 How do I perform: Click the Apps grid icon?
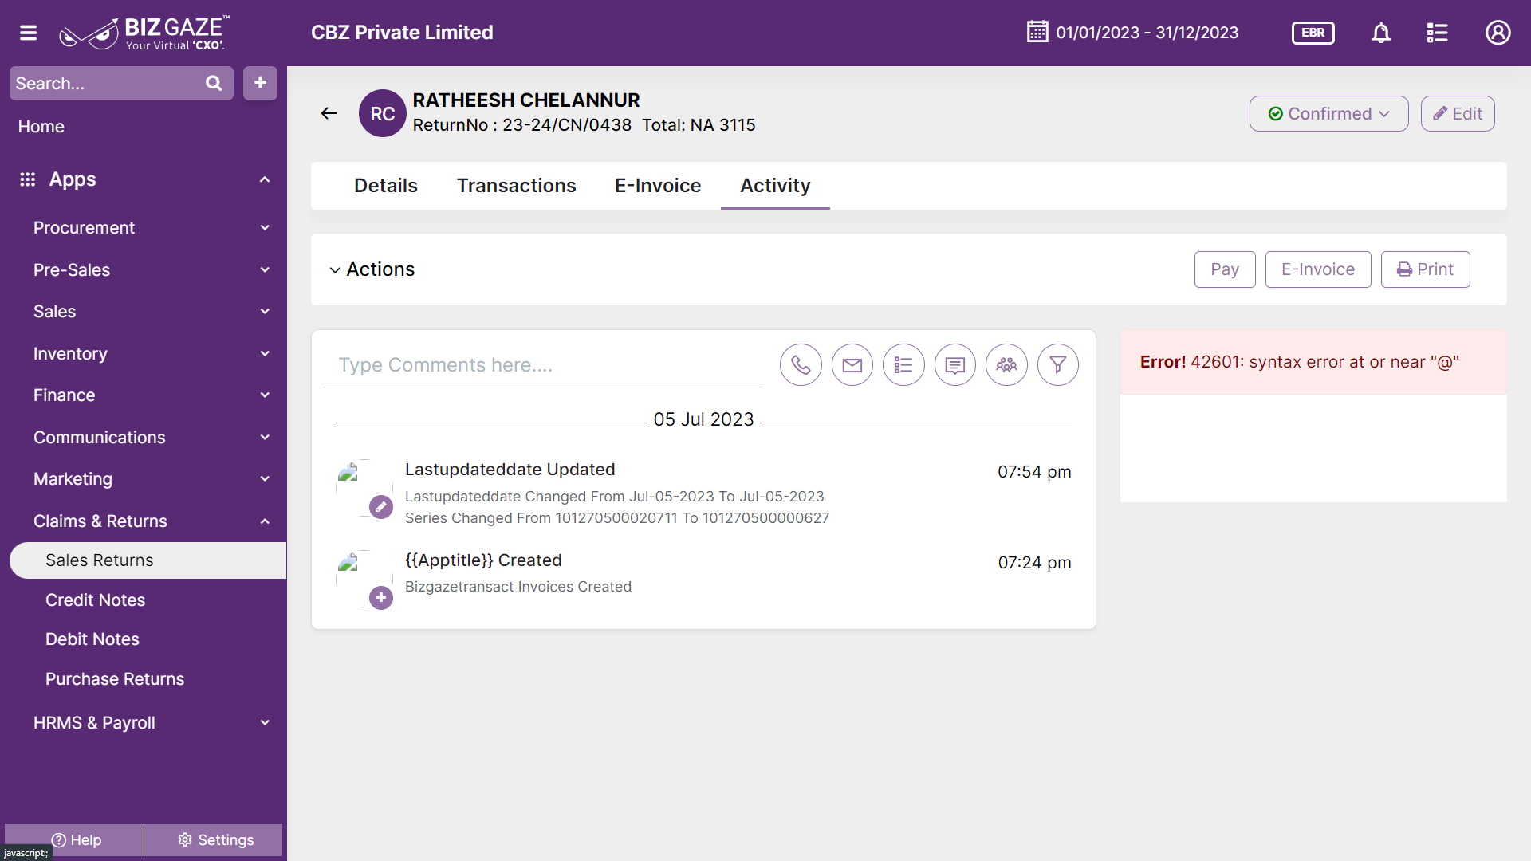[28, 179]
